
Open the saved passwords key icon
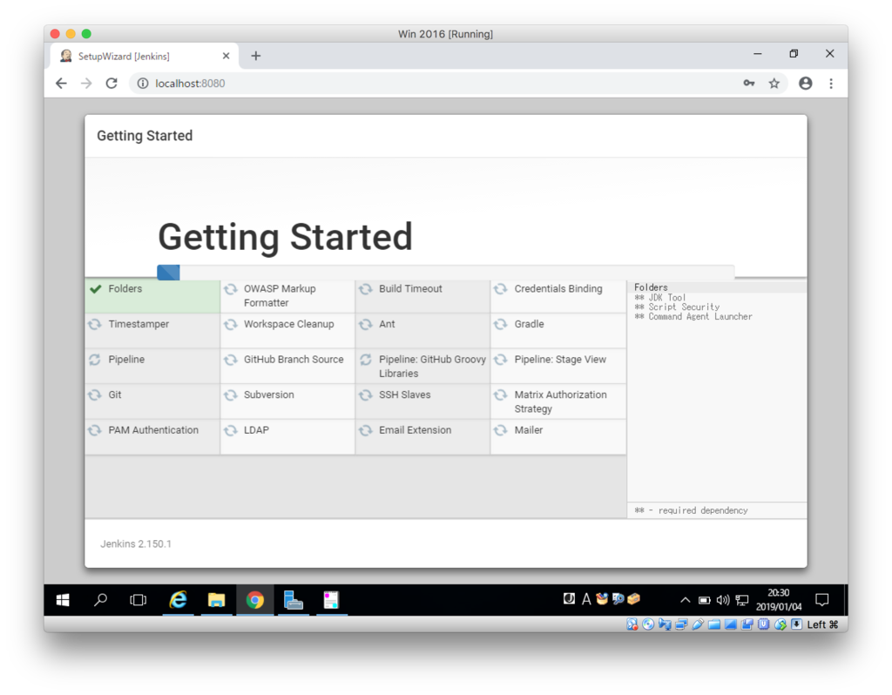pos(749,84)
